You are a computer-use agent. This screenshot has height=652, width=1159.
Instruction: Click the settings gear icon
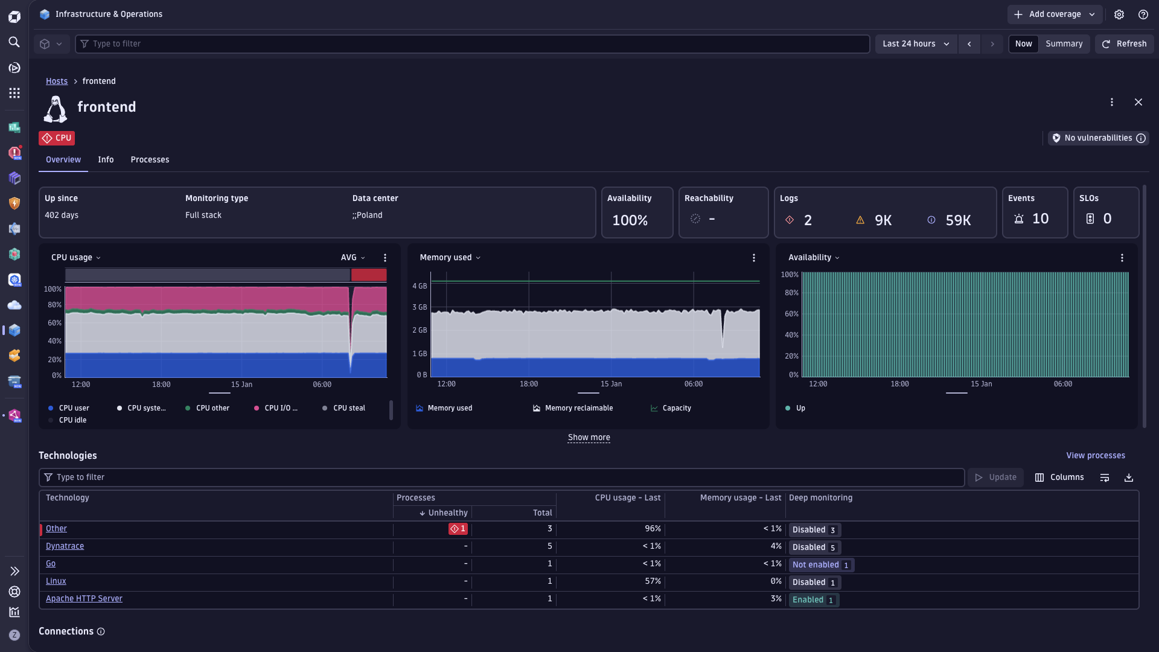[1119, 14]
